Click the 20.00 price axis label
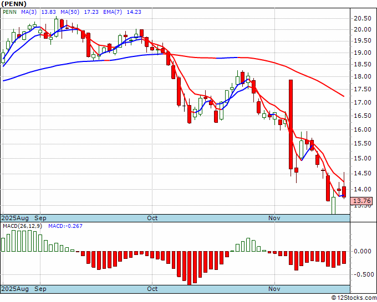377x302 pixels. [x=363, y=29]
